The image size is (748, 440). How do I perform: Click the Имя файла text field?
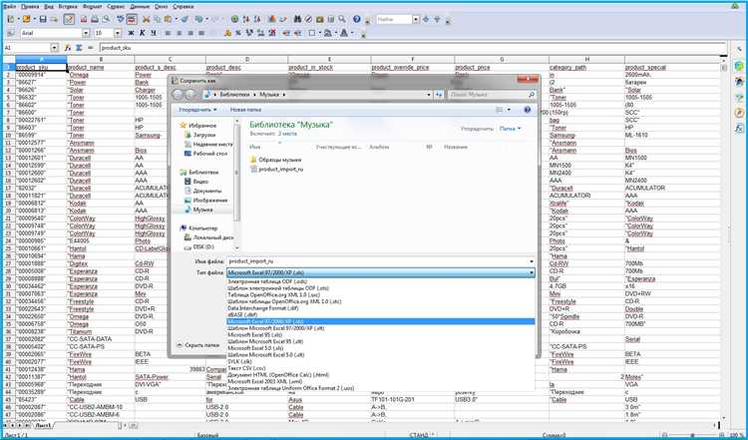point(380,261)
